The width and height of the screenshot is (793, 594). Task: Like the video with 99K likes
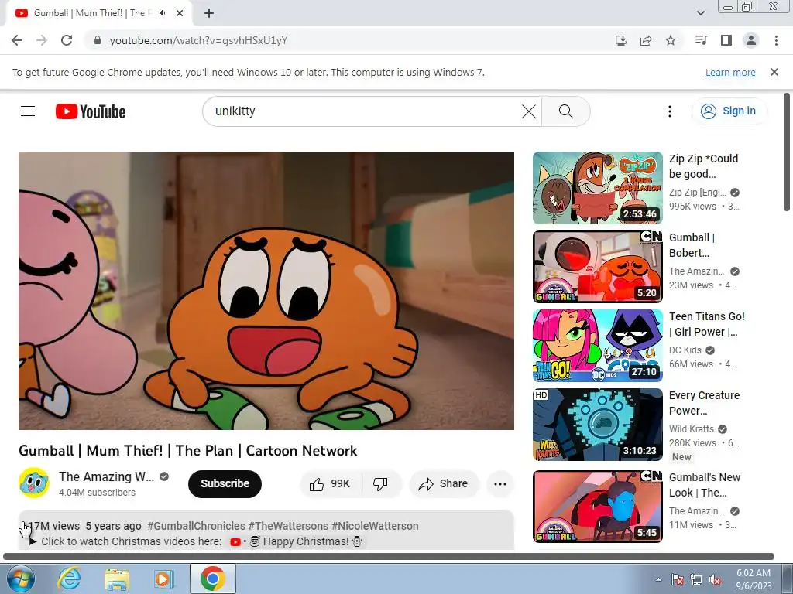tap(332, 484)
